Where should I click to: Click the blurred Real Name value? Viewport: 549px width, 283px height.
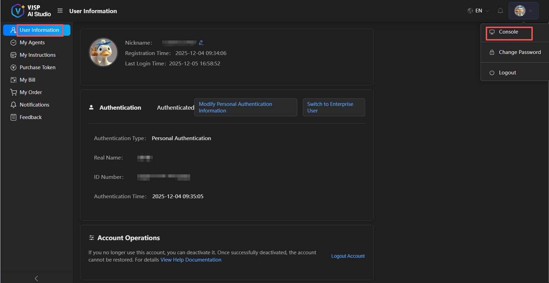pos(145,158)
